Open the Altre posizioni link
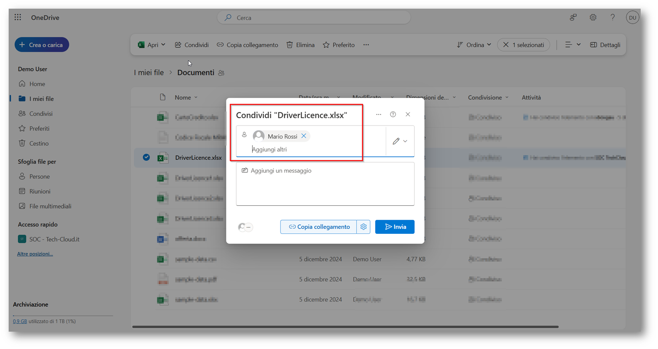Screen dimensions: 658x349 [35, 254]
